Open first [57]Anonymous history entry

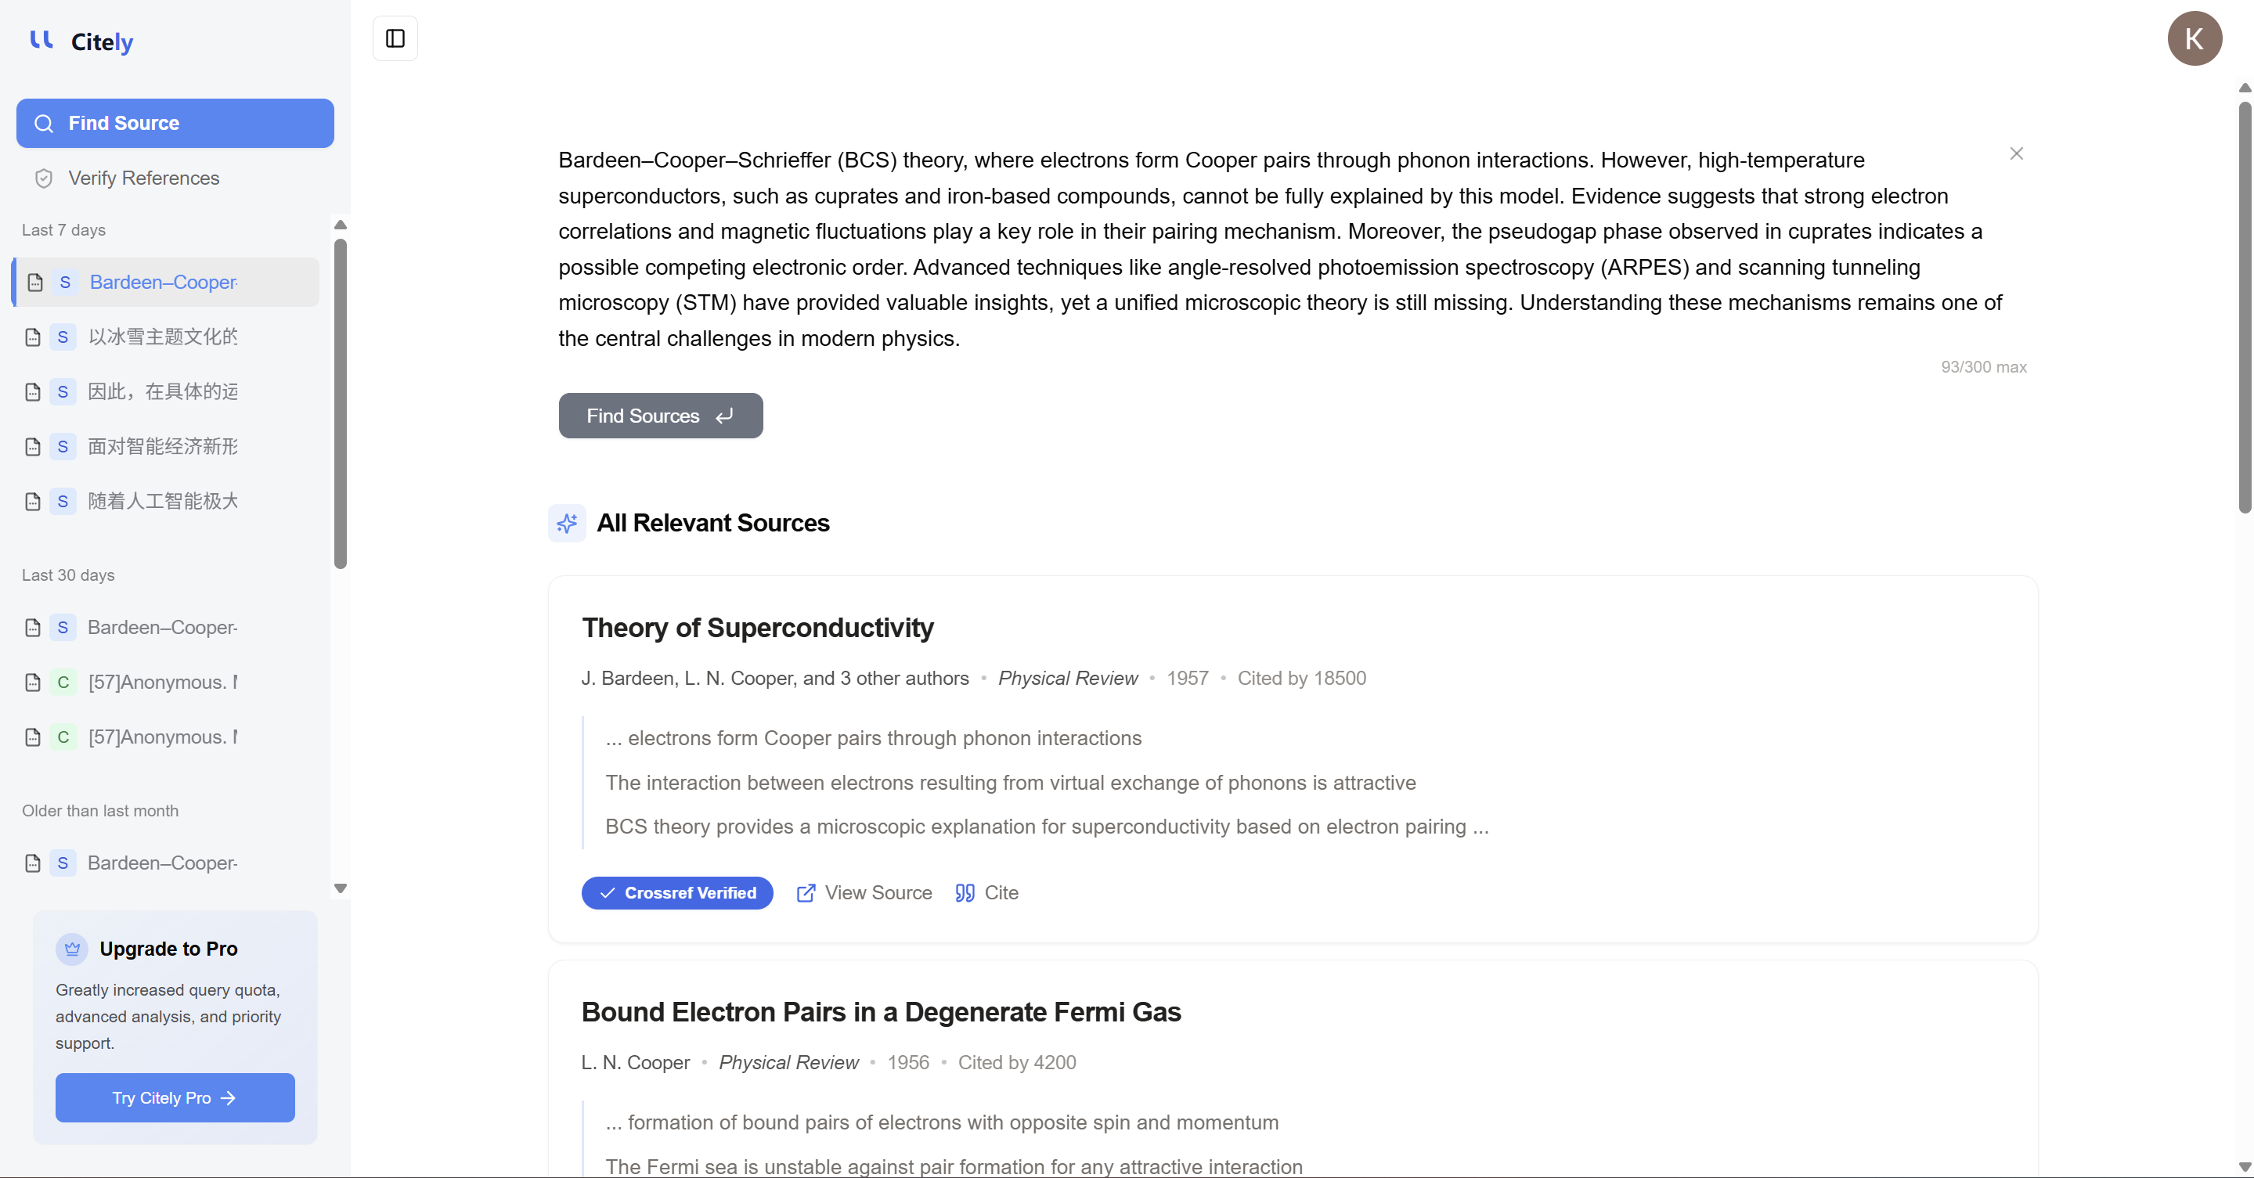(x=163, y=682)
